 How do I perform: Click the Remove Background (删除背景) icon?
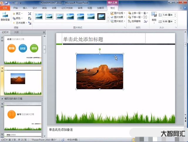tap(5, 16)
